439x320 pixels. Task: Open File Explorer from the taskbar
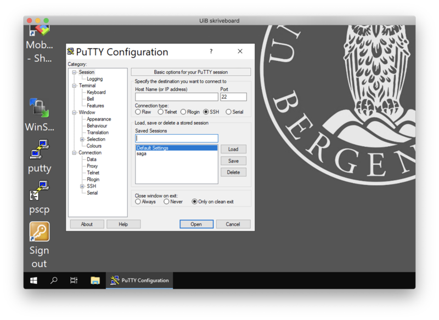coord(95,281)
